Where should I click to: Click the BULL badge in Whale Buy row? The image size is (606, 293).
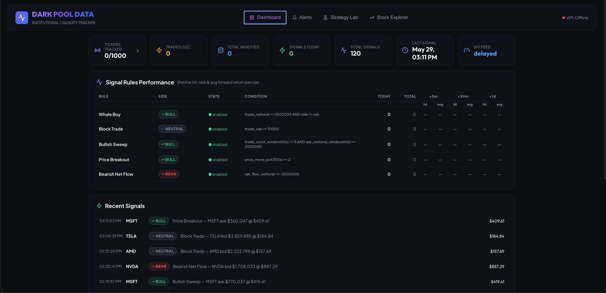[168, 114]
